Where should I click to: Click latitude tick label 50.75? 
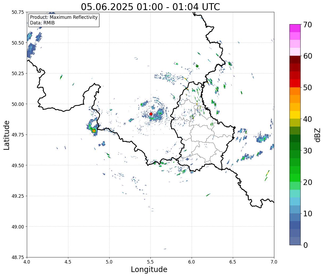click(18, 12)
